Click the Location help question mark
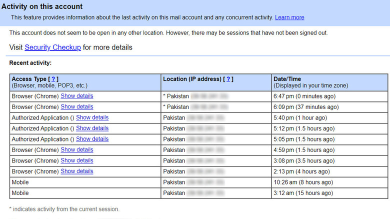The image size is (390, 219). pyautogui.click(x=228, y=79)
